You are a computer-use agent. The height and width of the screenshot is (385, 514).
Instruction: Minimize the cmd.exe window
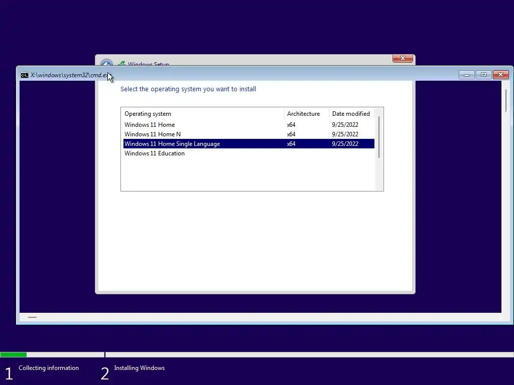tap(466, 75)
